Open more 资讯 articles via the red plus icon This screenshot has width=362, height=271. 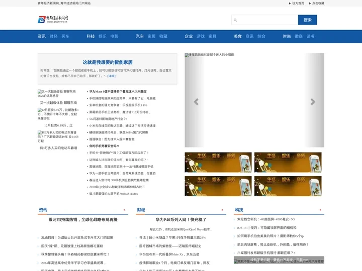tap(124, 210)
